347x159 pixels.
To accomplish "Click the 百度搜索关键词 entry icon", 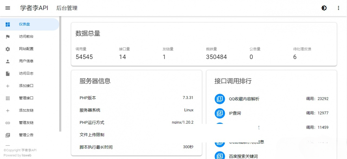I will [x=220, y=155].
